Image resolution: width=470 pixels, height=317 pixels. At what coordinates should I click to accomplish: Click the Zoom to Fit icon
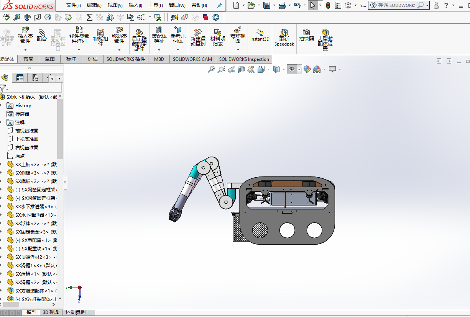click(x=211, y=69)
